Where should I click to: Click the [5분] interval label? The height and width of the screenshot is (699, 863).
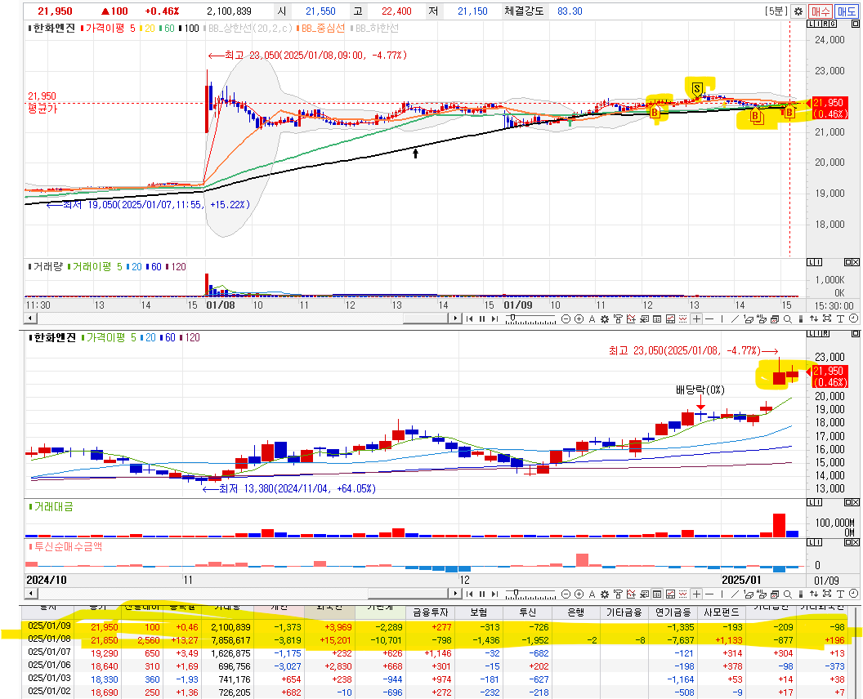(776, 11)
